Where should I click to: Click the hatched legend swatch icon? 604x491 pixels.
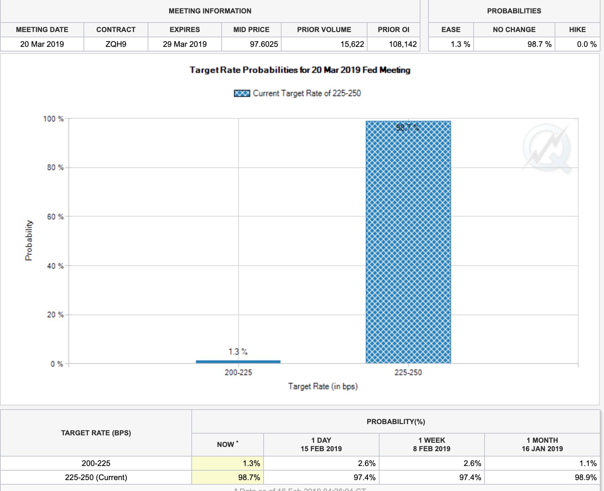coord(242,93)
